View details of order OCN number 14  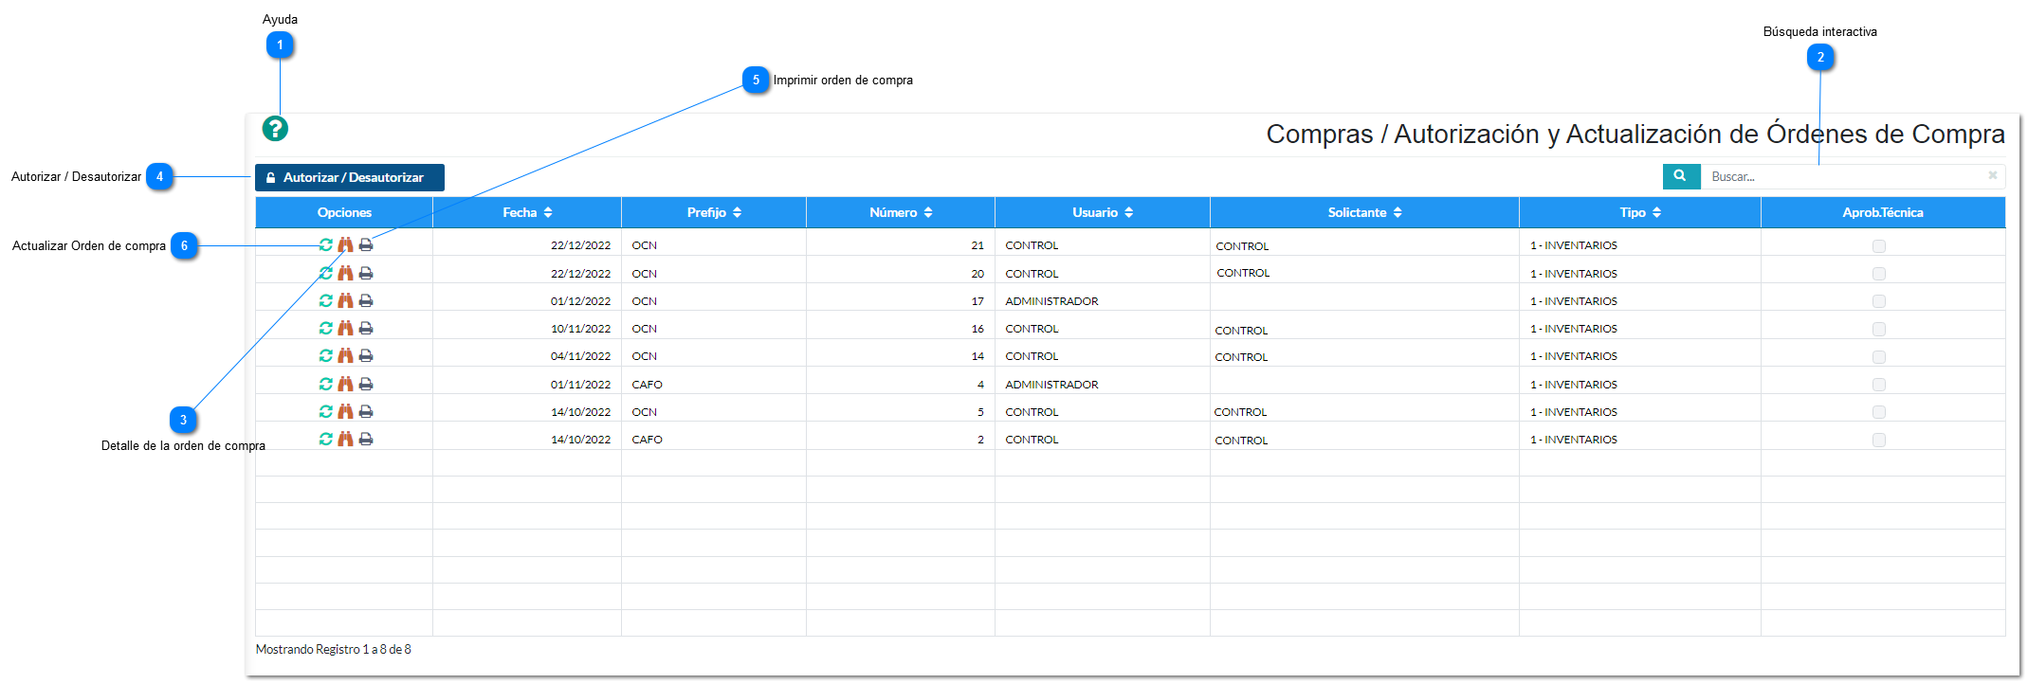(345, 355)
